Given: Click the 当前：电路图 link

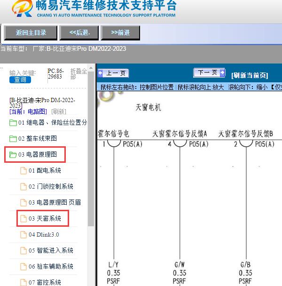Looking at the screenshot, I should click(28, 111).
